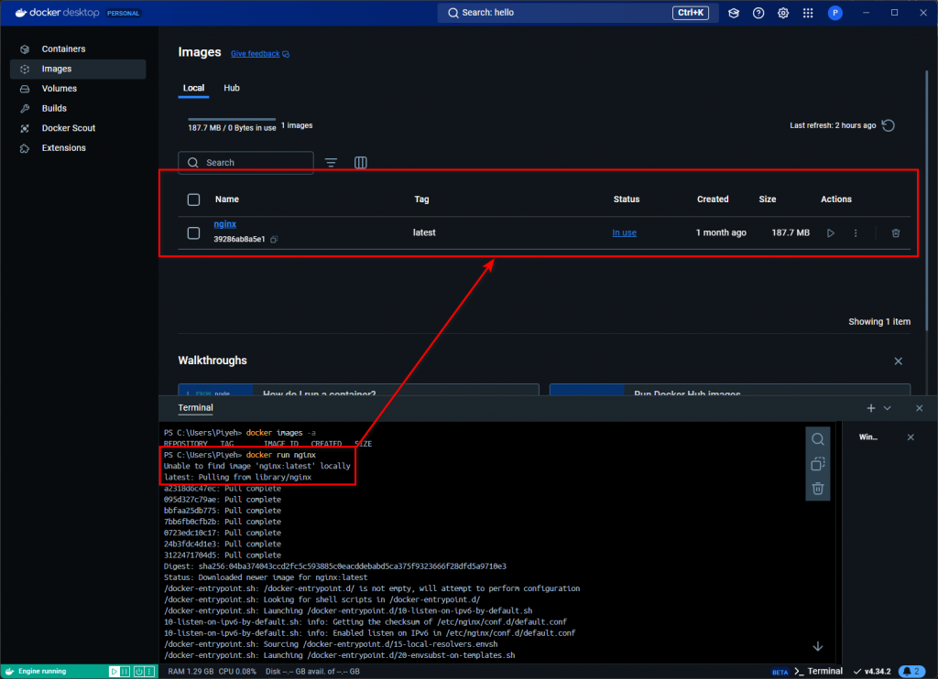
Task: Sort images by Name column header
Action: (227, 199)
